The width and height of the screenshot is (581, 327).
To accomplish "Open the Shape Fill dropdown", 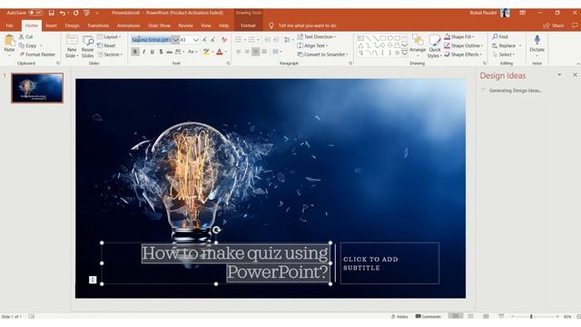I will click(459, 36).
